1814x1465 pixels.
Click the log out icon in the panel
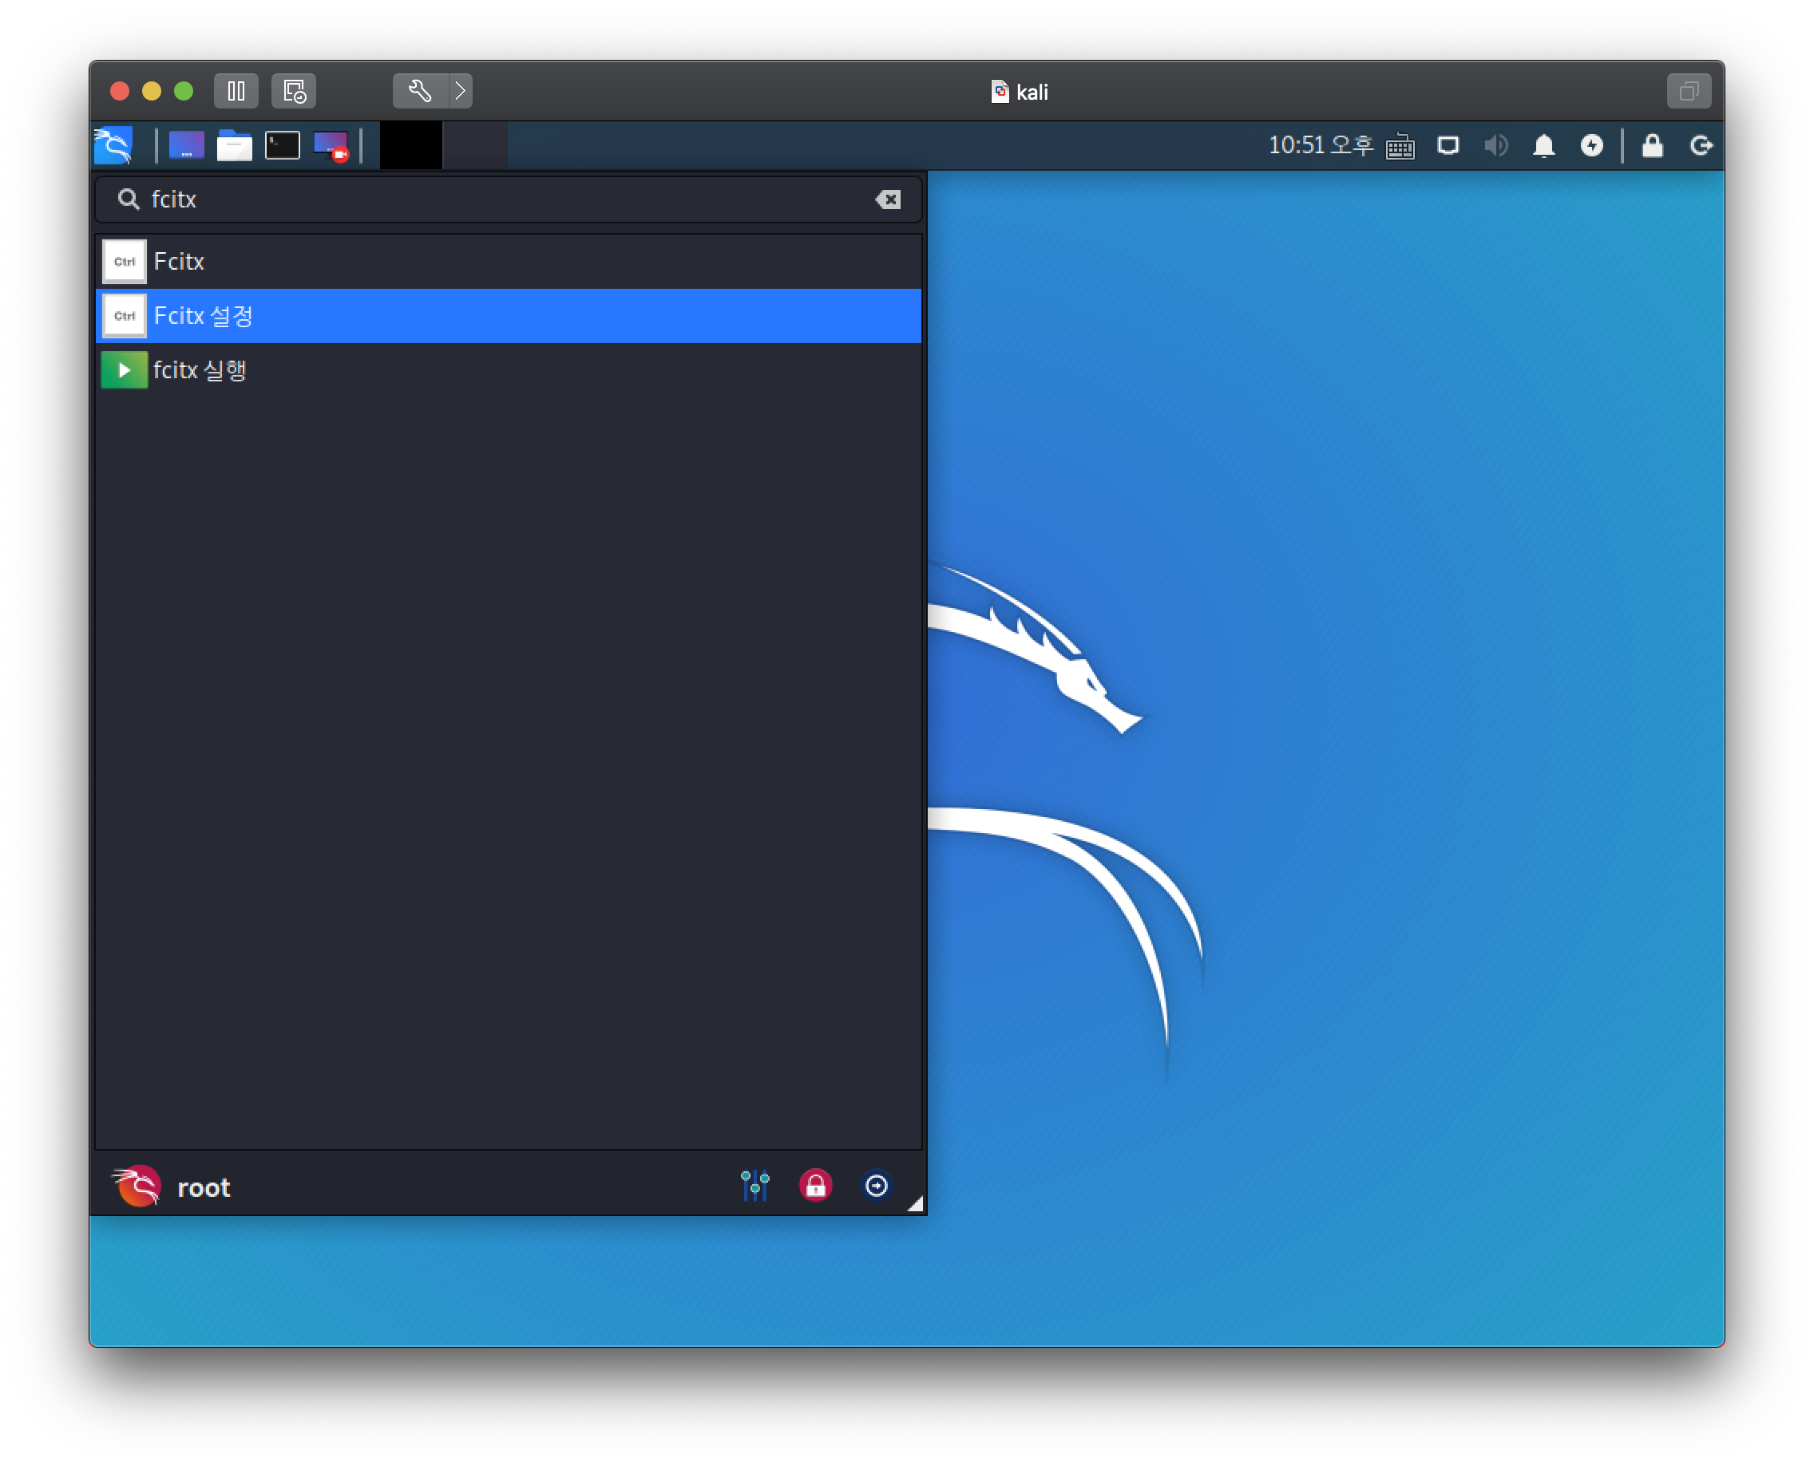click(x=1701, y=145)
